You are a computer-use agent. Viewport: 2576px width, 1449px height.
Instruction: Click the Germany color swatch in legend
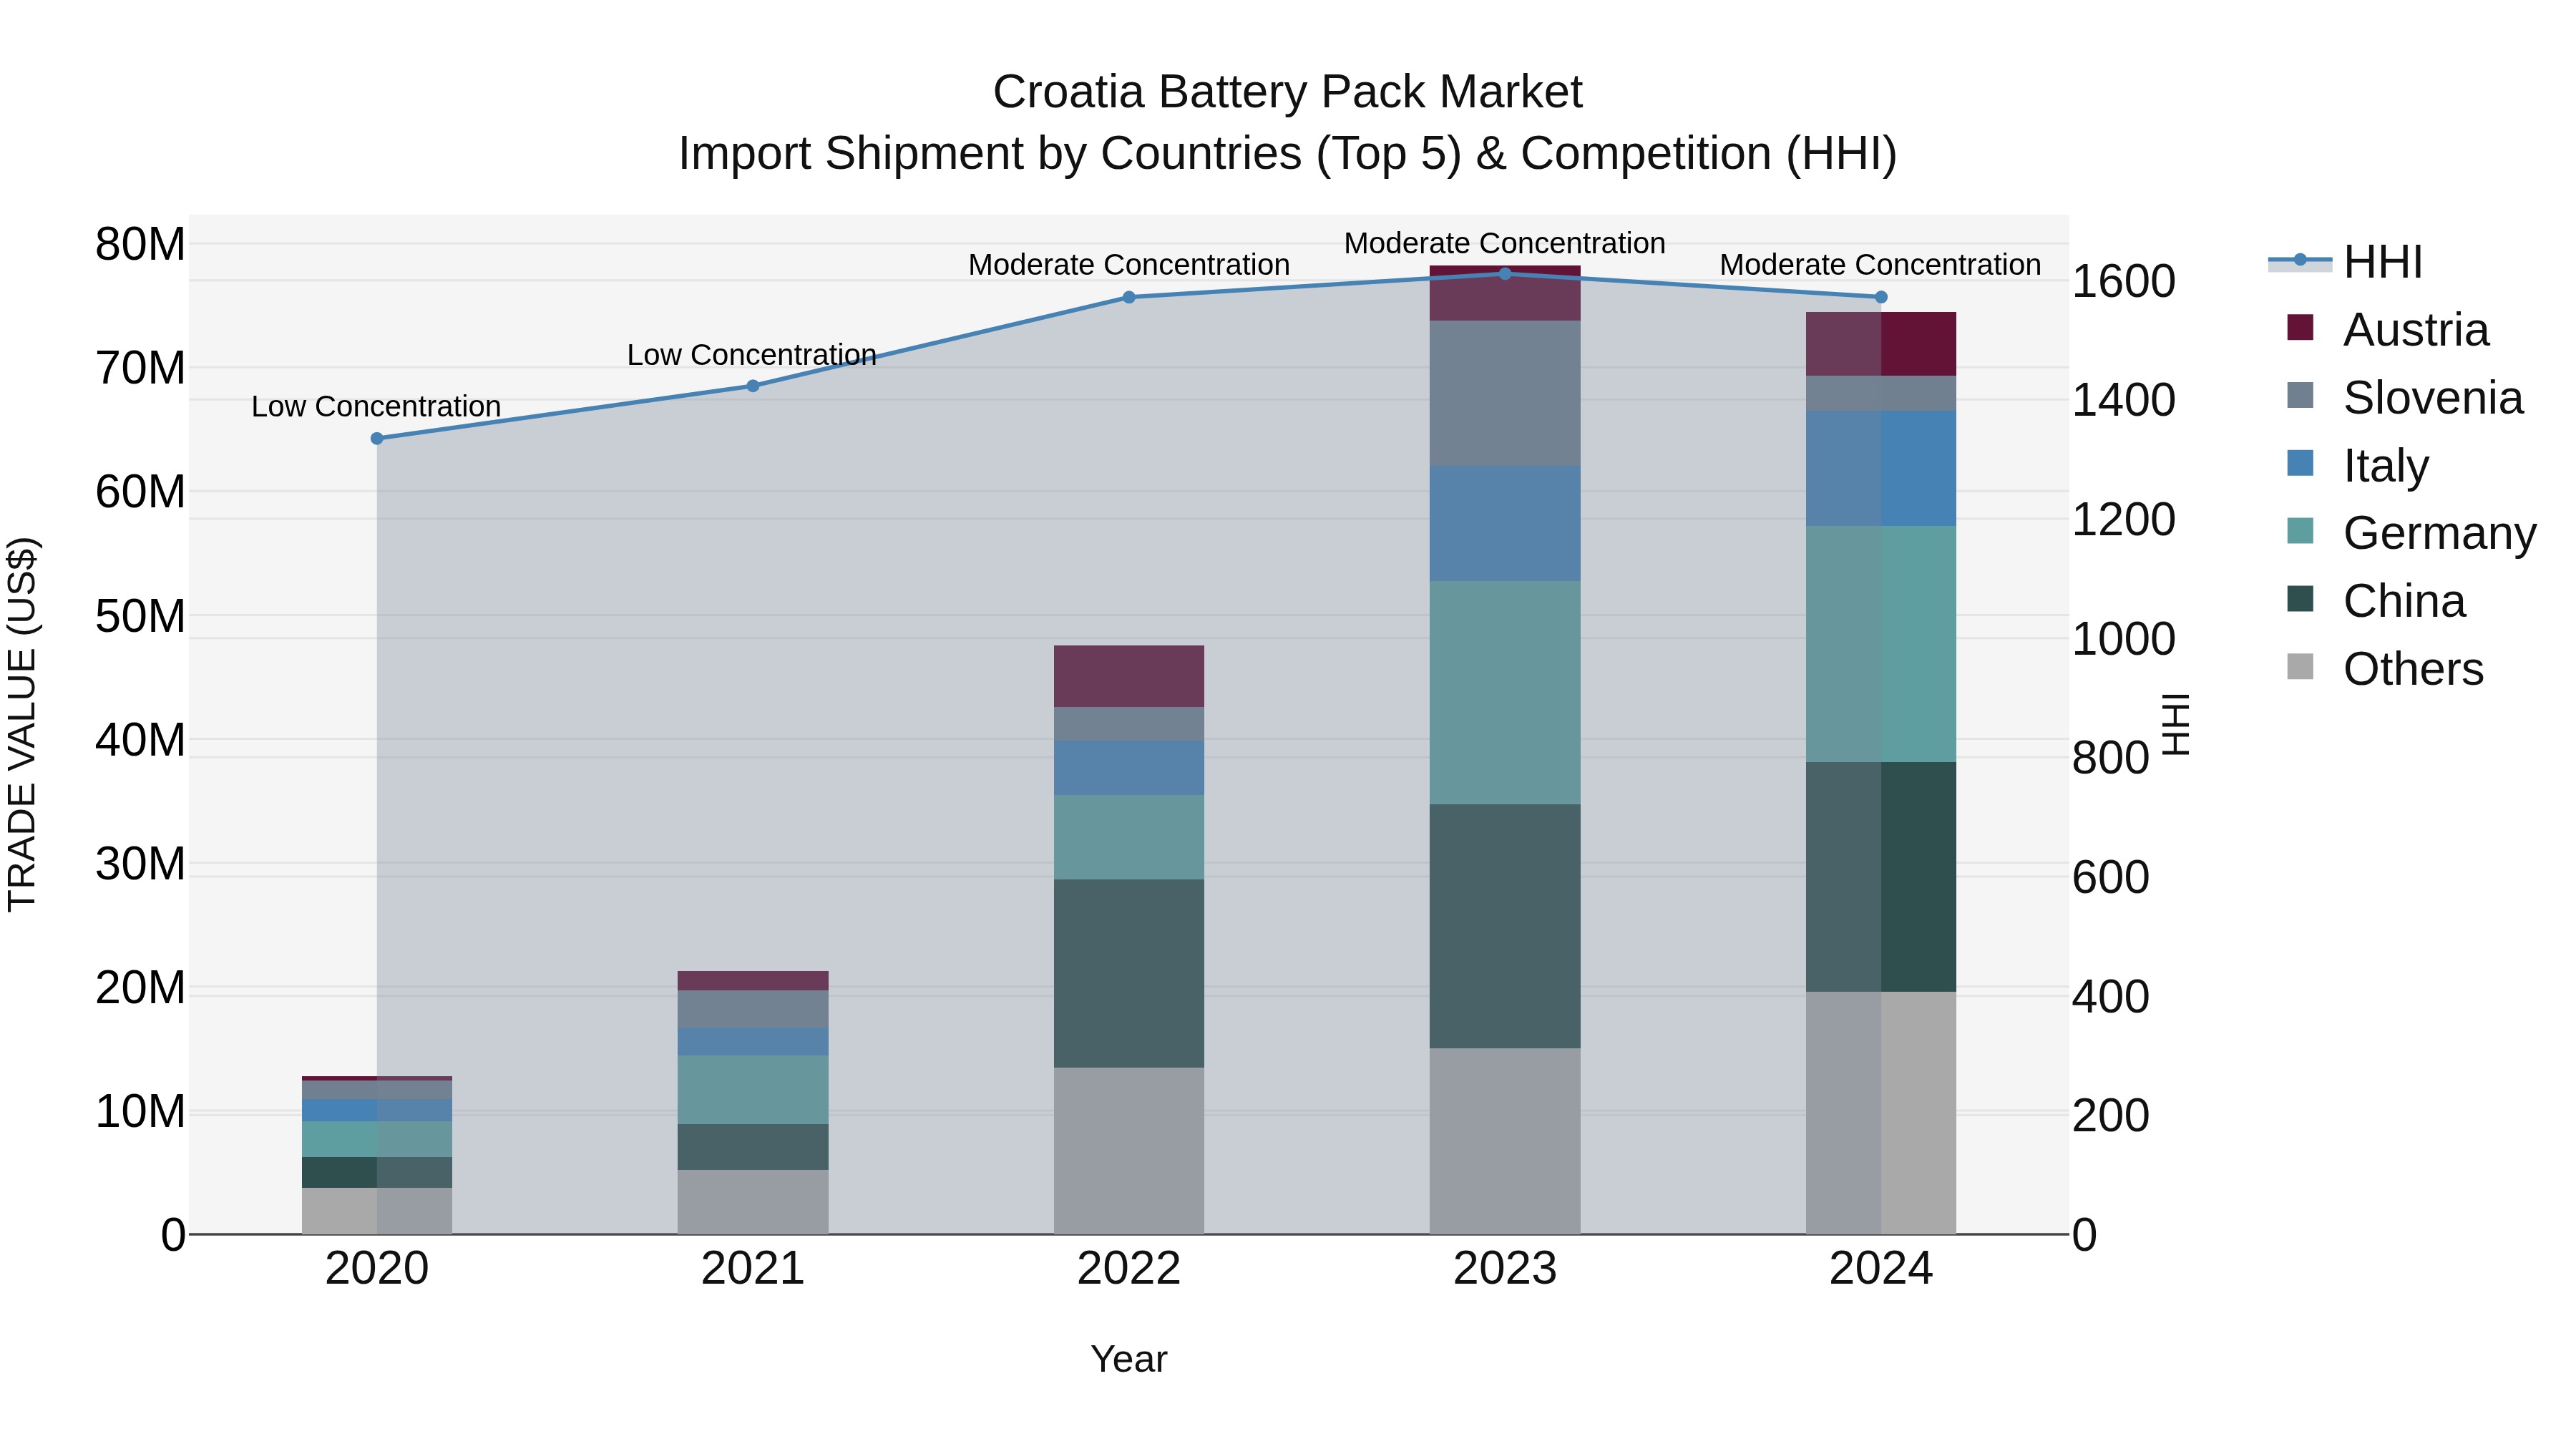coord(2300,530)
